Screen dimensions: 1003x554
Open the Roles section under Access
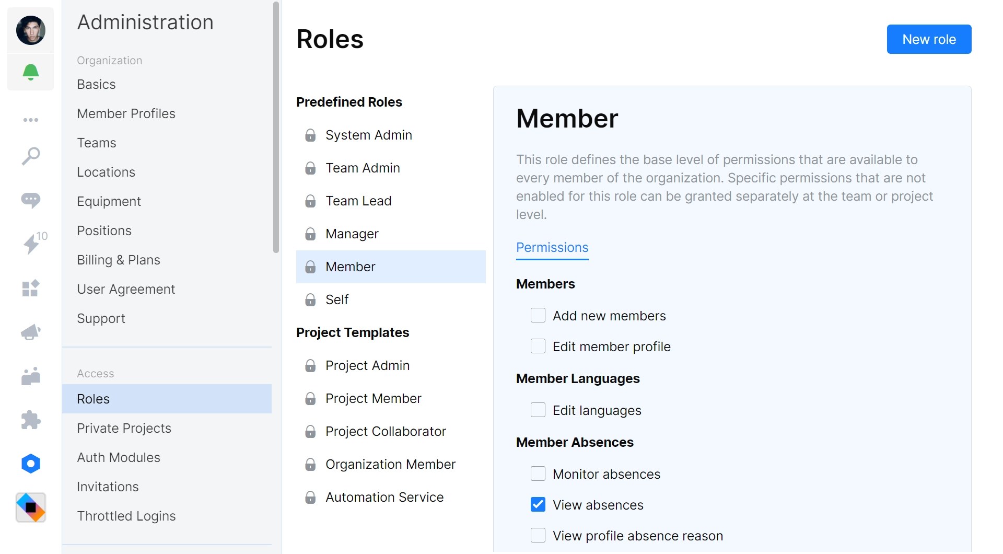click(x=93, y=398)
